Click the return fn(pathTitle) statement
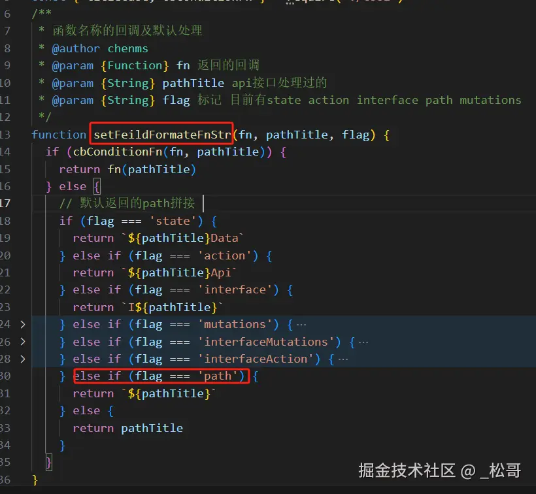 tap(127, 169)
